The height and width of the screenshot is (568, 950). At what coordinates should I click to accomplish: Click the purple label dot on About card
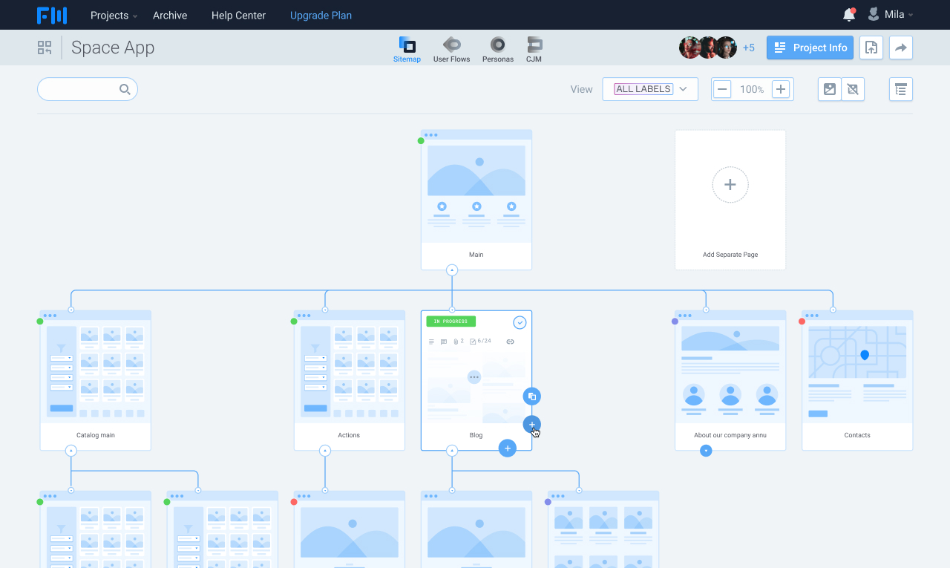click(675, 321)
